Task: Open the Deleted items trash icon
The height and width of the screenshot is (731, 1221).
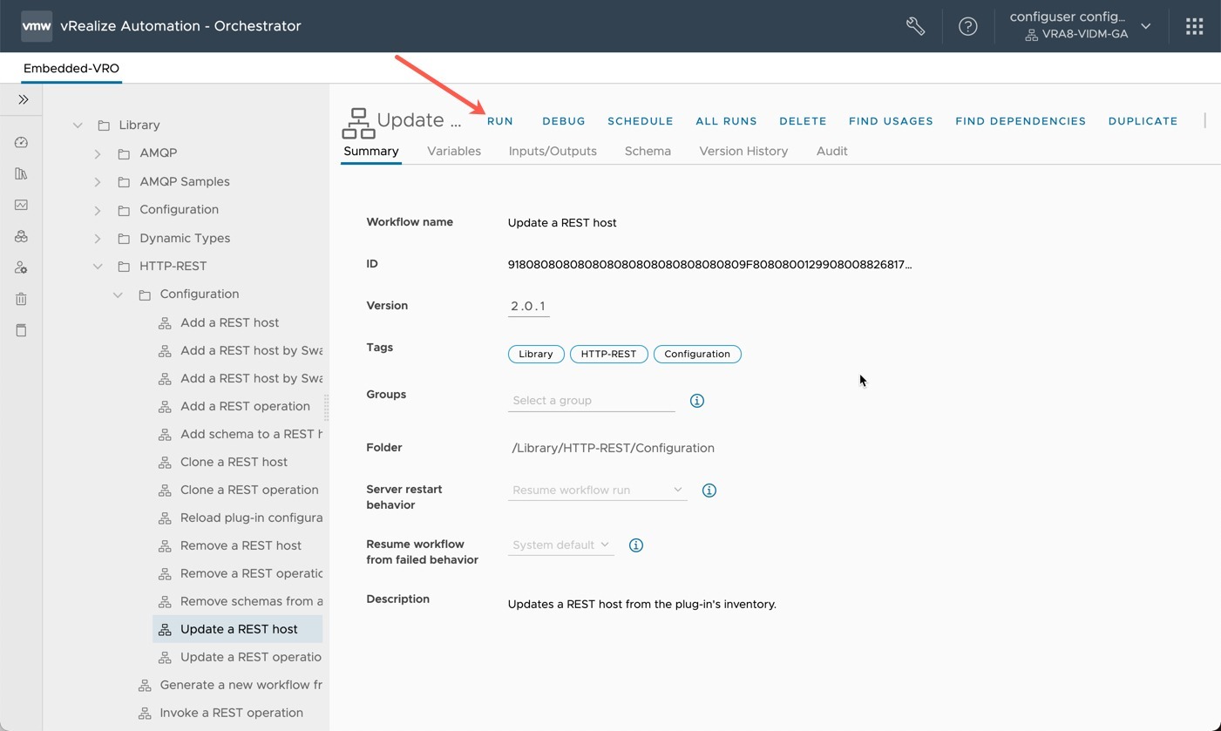Action: (22, 299)
